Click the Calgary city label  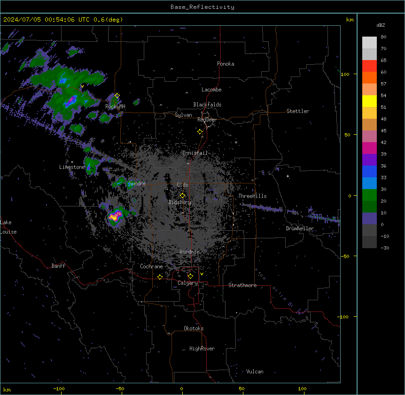coord(187,283)
